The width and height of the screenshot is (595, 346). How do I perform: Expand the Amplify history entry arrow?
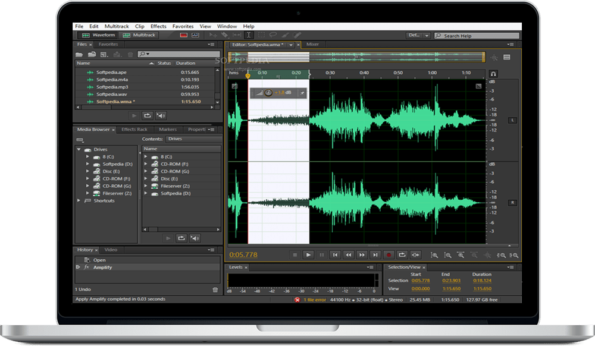tap(78, 267)
